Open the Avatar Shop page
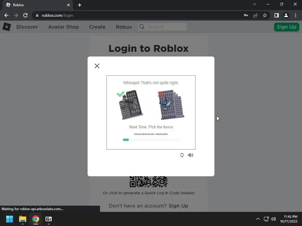The height and width of the screenshot is (226, 302). [64, 27]
